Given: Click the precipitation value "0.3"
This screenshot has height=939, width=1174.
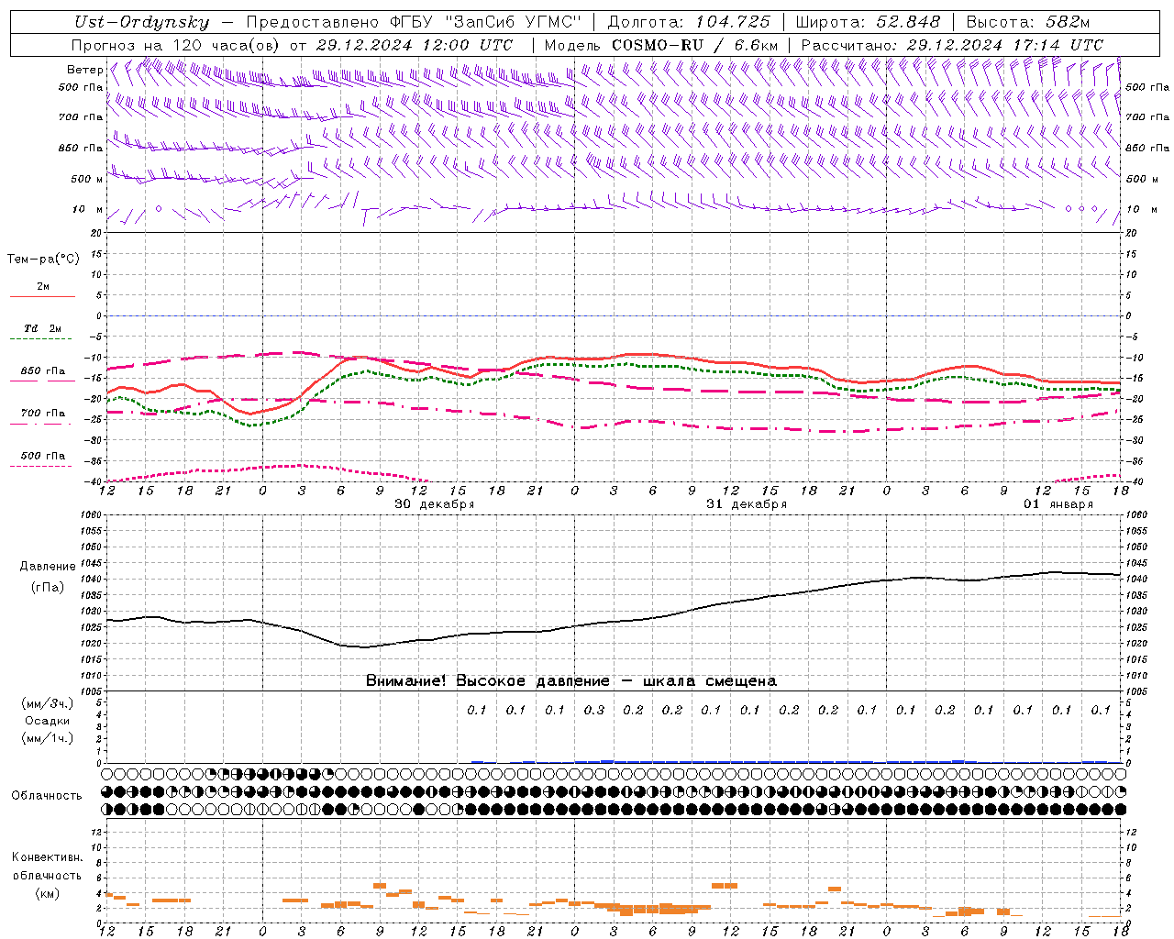Looking at the screenshot, I should pos(594,710).
